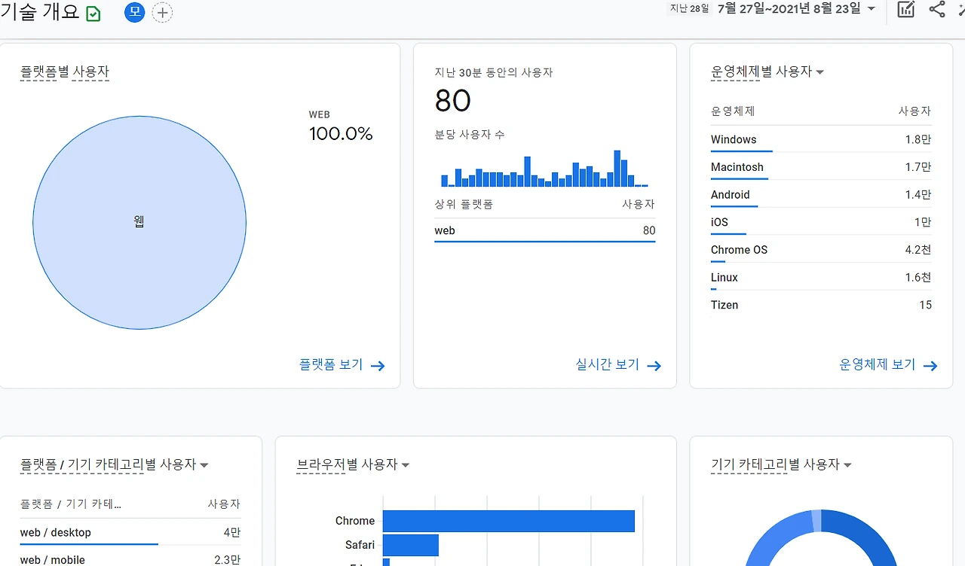The width and height of the screenshot is (965, 566).
Task: Expand the 운영체제별 사용자 dropdown
Action: pos(820,72)
